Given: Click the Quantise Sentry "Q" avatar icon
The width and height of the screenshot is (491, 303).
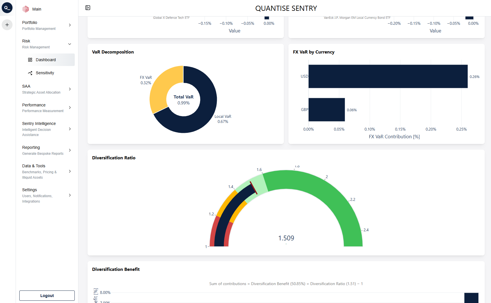Looking at the screenshot, I should 7,8.
